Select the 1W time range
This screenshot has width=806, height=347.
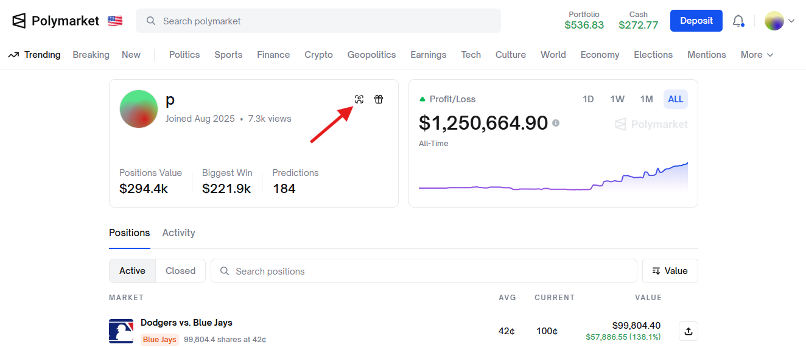[617, 99]
